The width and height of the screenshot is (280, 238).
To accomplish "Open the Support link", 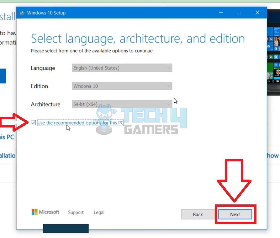I will click(x=76, y=213).
